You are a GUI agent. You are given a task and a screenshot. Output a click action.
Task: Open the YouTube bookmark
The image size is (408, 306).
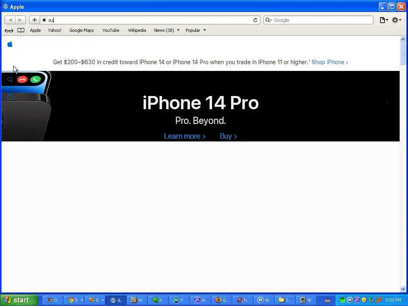point(111,30)
